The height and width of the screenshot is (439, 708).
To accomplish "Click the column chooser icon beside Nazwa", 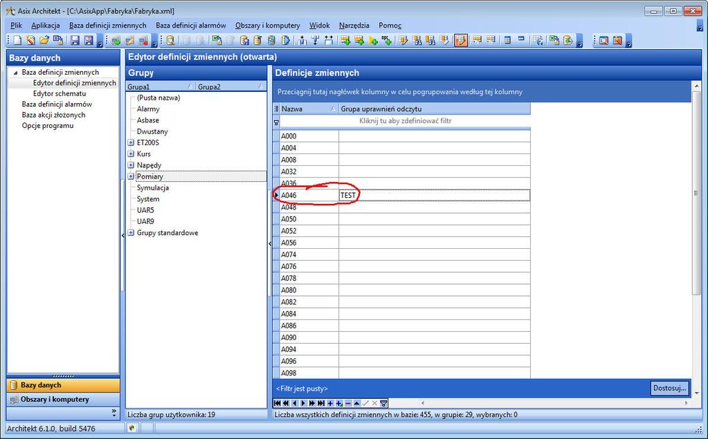I will pos(276,109).
